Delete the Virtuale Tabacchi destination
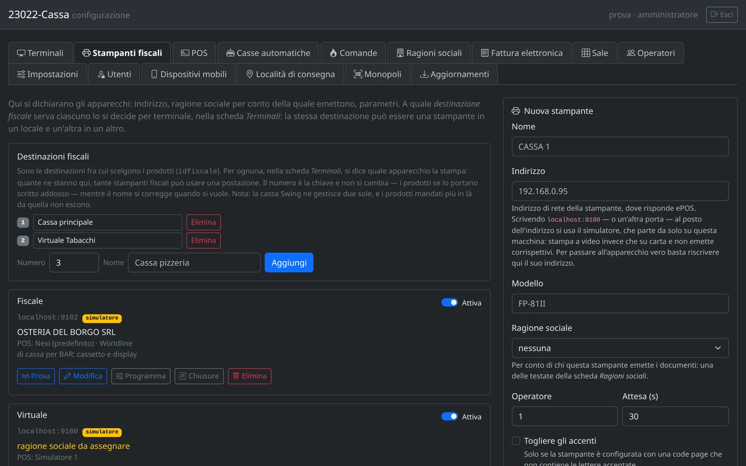 point(203,240)
